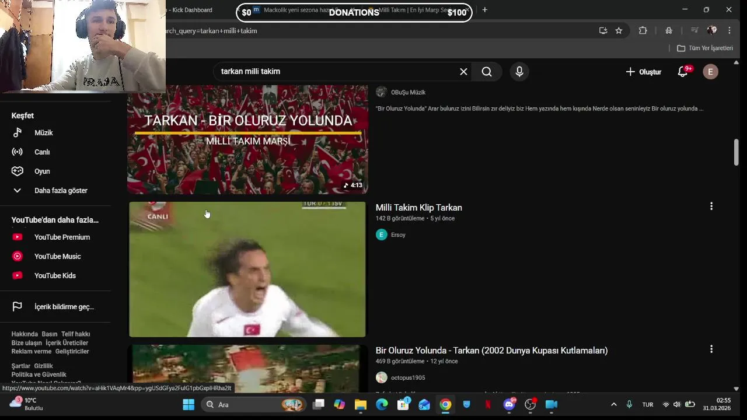Open more options for Milli Takim Klip Tarkan
This screenshot has width=747, height=420.
(x=711, y=206)
